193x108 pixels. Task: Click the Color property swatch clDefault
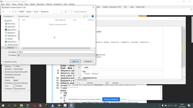click(x=14, y=86)
